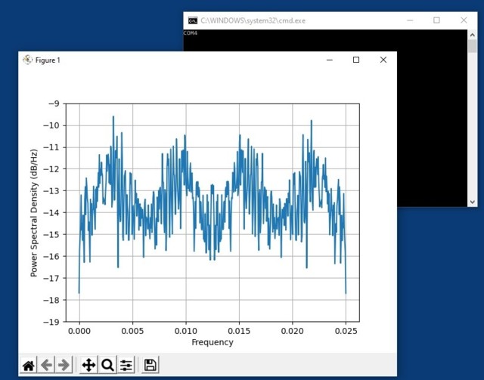Go forward to the next plot view

click(64, 365)
